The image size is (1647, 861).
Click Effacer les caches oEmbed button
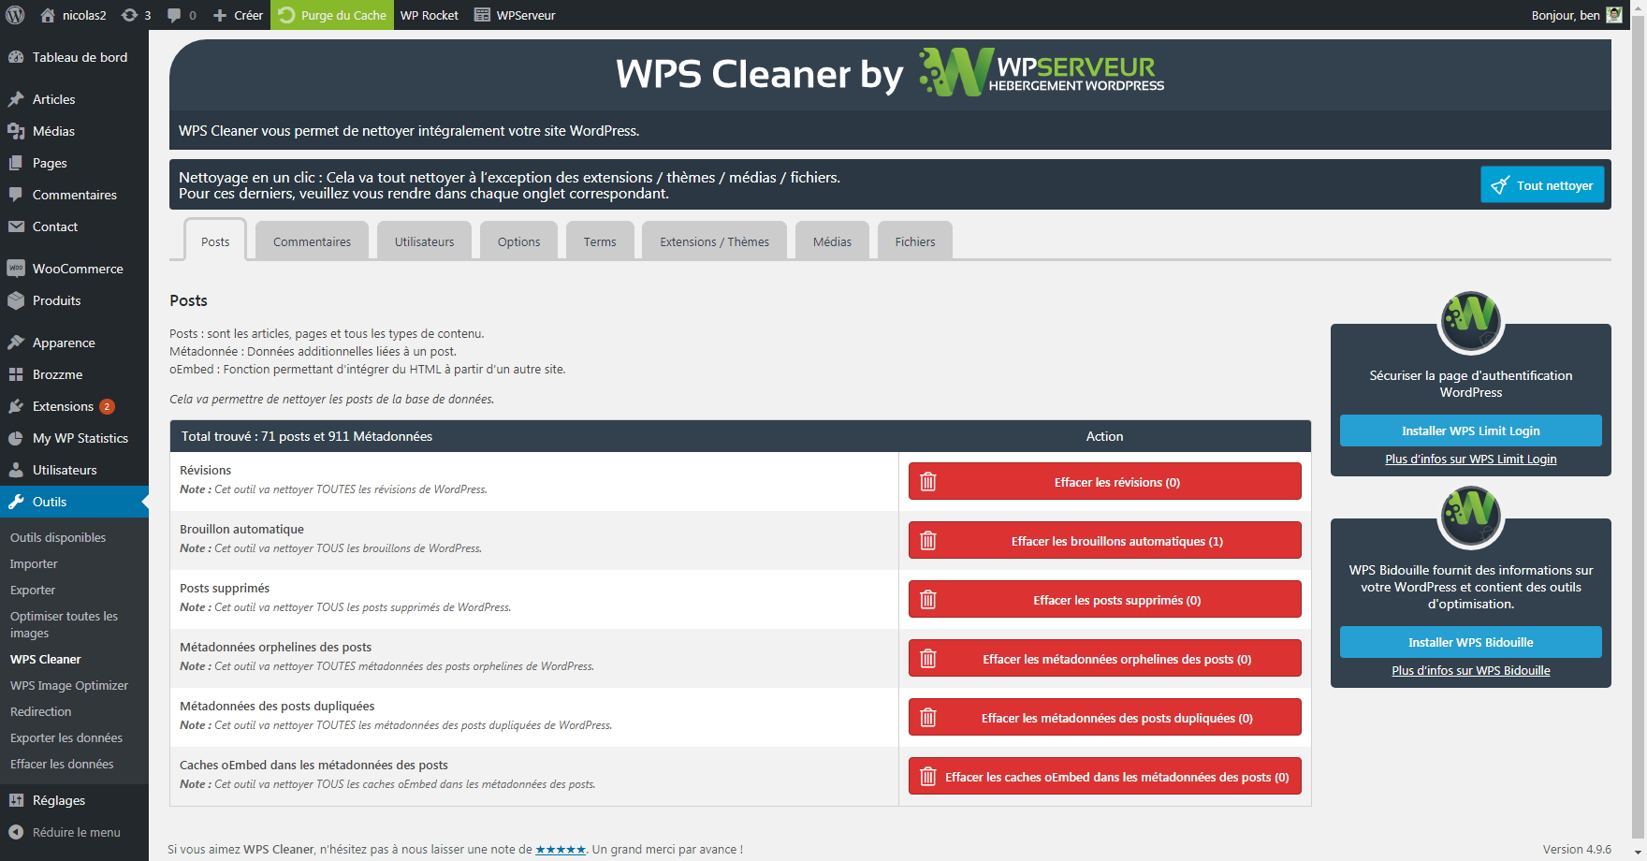[1104, 777]
